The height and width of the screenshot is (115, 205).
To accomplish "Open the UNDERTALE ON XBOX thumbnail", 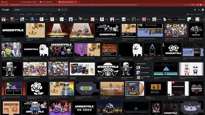I will (x=84, y=108).
